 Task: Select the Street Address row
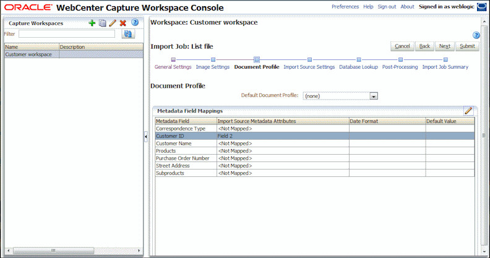(x=315, y=166)
